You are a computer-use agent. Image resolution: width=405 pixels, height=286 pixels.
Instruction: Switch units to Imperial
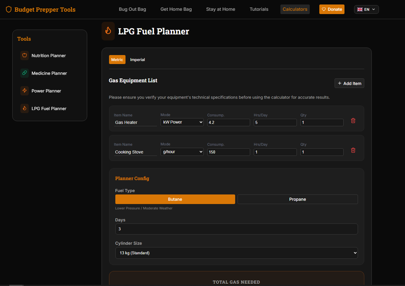point(137,60)
